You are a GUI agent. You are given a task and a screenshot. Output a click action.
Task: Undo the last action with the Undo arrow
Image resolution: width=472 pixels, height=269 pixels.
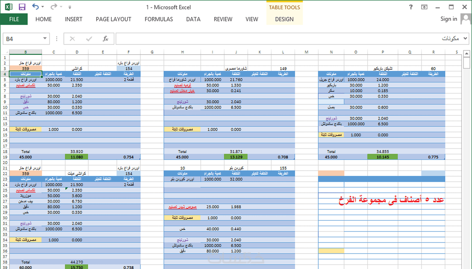click(35, 7)
